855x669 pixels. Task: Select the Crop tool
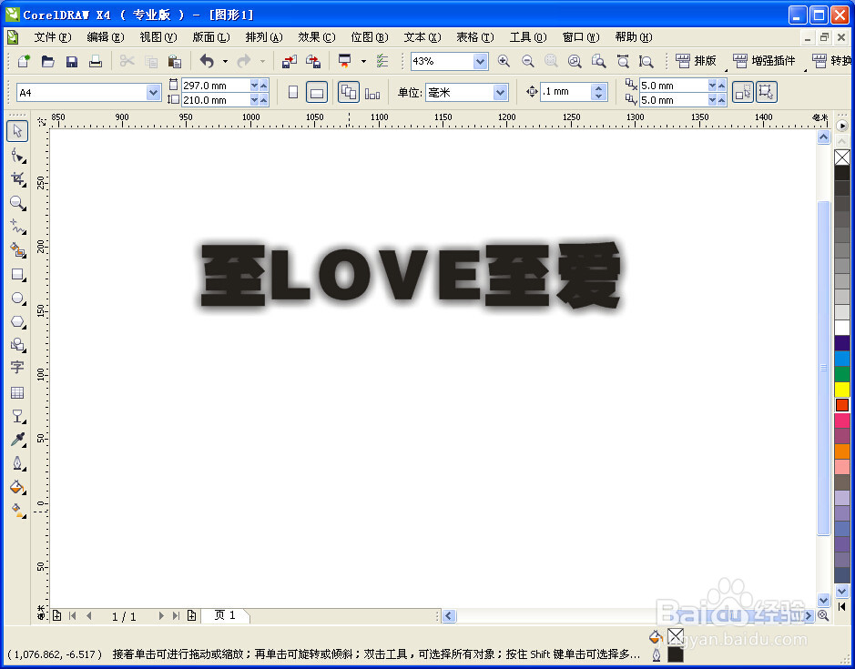[18, 179]
